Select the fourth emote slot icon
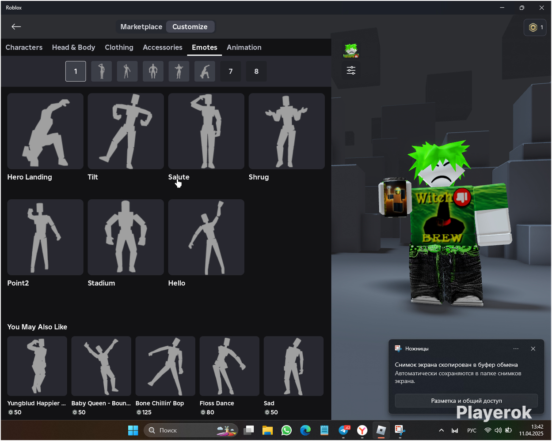 153,71
